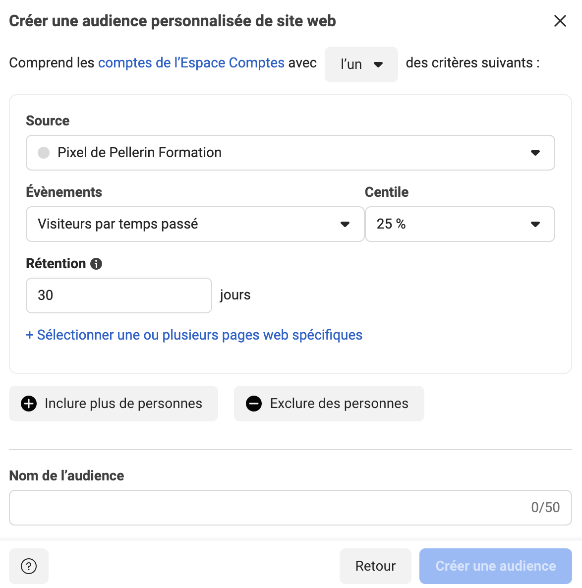This screenshot has height=588, width=582.
Task: Click the gray status dot beside the pixel name
Action: click(44, 153)
